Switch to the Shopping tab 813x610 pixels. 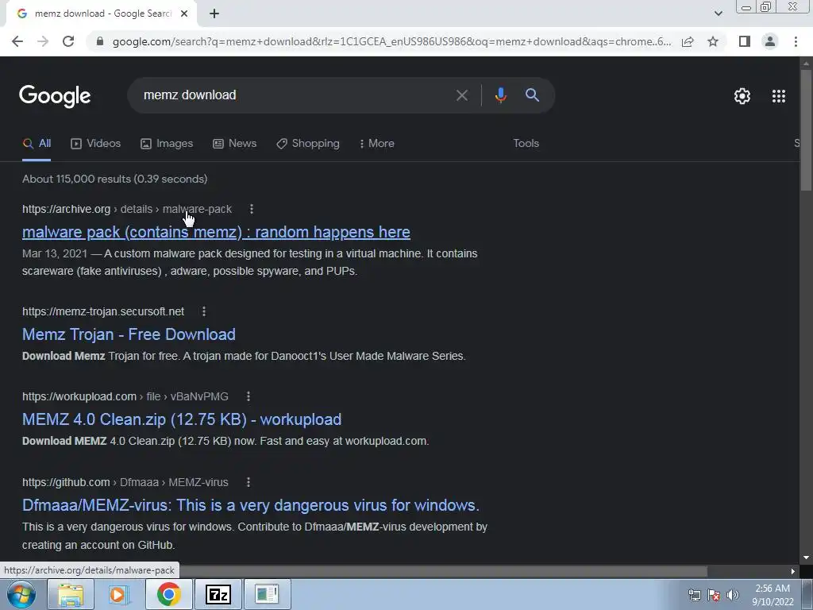(308, 144)
